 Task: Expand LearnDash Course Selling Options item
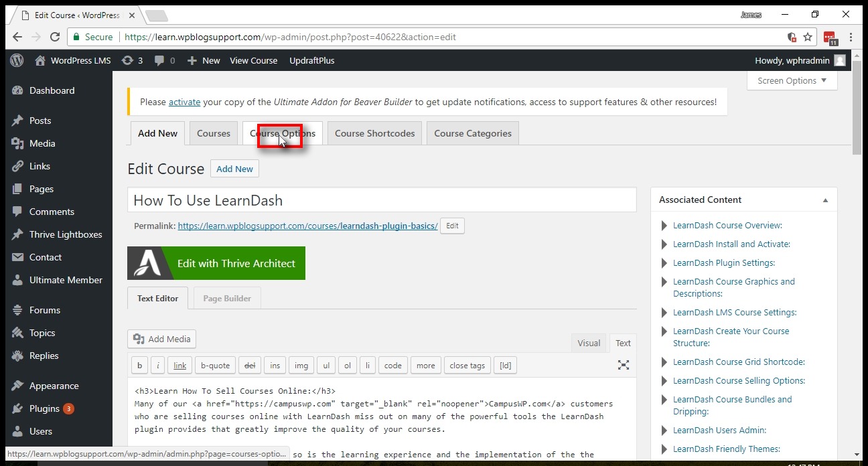coord(664,381)
